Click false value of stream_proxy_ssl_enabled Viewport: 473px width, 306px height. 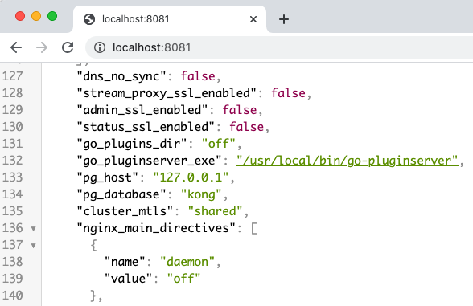[x=288, y=93]
